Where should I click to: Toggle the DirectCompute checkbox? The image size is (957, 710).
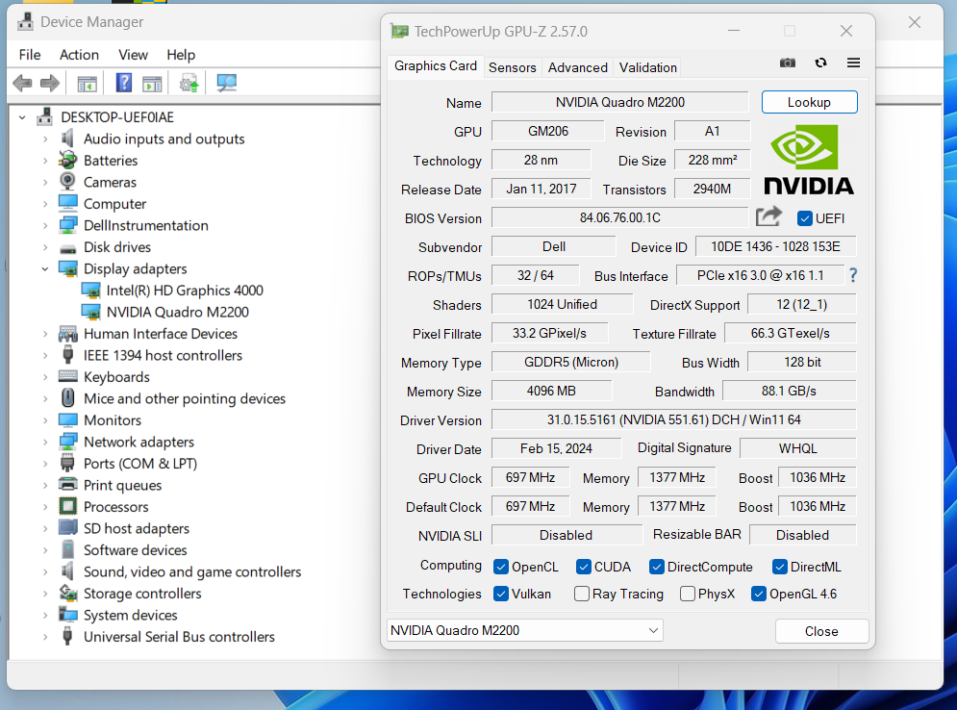click(x=657, y=568)
